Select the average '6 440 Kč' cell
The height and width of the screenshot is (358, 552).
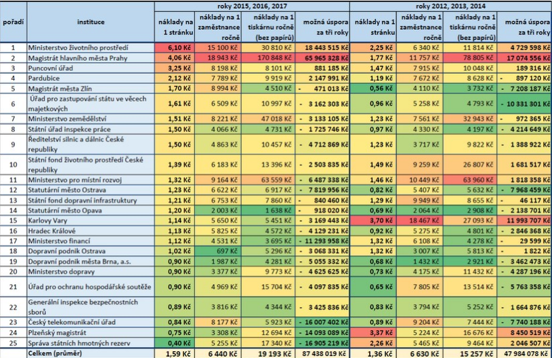pyautogui.click(x=218, y=353)
